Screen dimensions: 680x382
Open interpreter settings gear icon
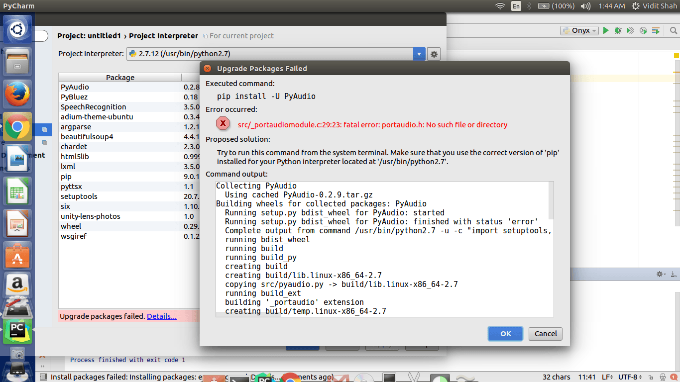434,54
